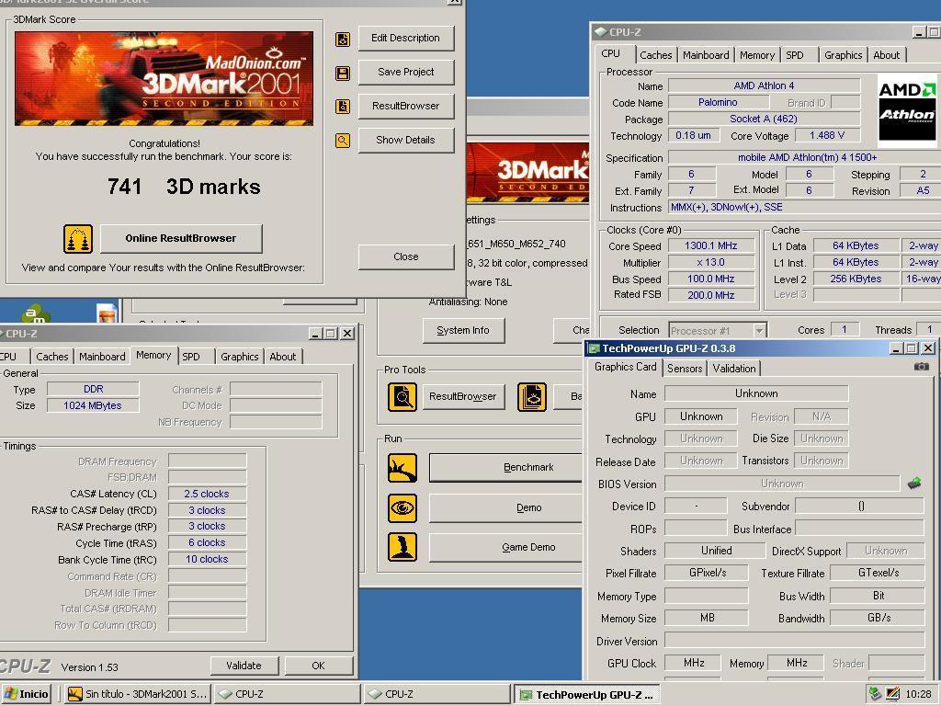941x706 pixels.
Task: Click the Online ResultBrowser tree icon
Action: [78, 239]
